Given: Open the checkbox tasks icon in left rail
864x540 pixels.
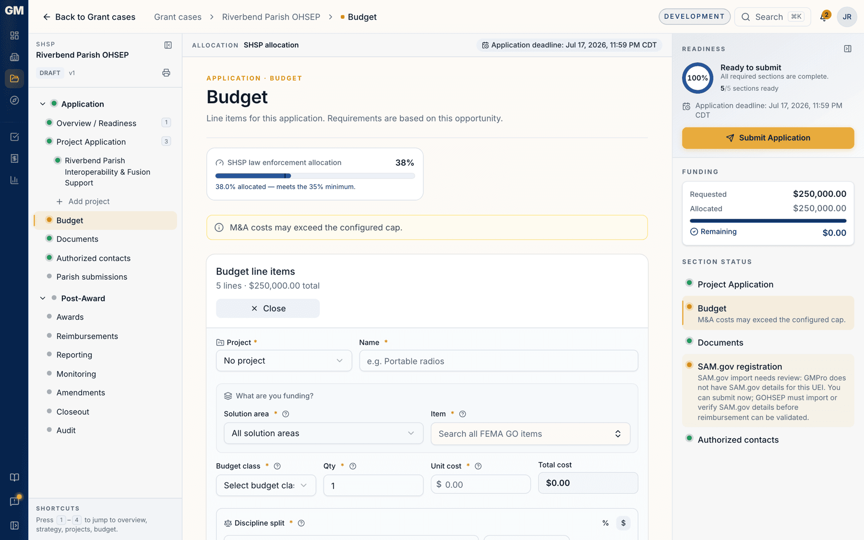Looking at the screenshot, I should tap(14, 137).
